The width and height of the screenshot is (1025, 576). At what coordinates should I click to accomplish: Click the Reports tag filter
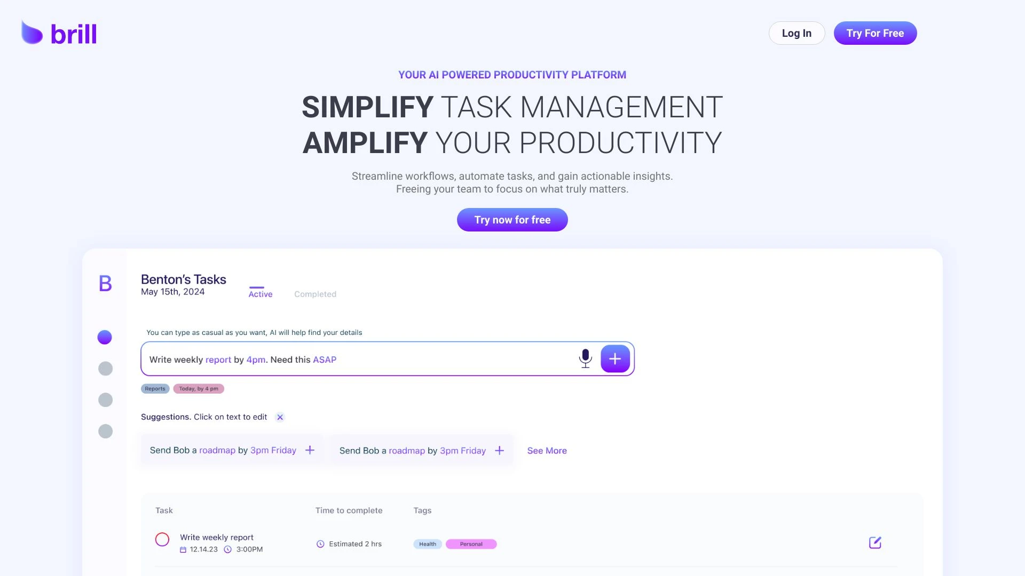click(154, 388)
